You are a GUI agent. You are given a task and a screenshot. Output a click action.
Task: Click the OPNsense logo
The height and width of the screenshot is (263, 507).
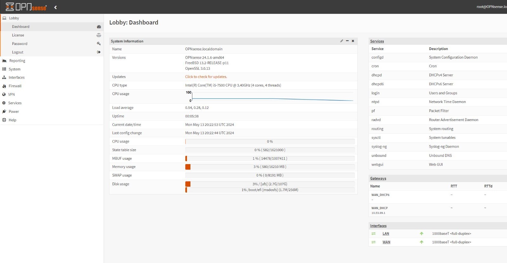(26, 7)
